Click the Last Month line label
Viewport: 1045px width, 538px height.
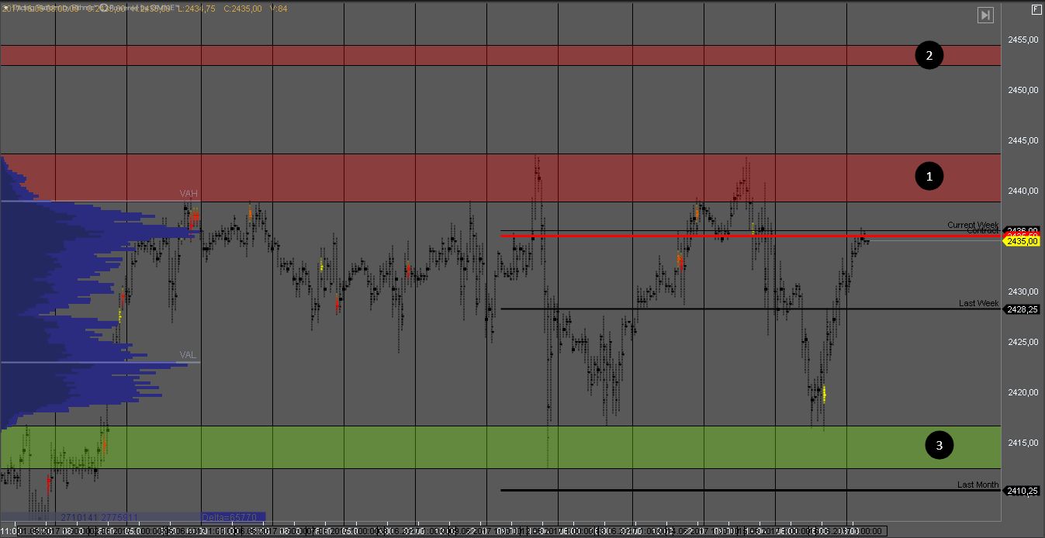[x=978, y=485]
